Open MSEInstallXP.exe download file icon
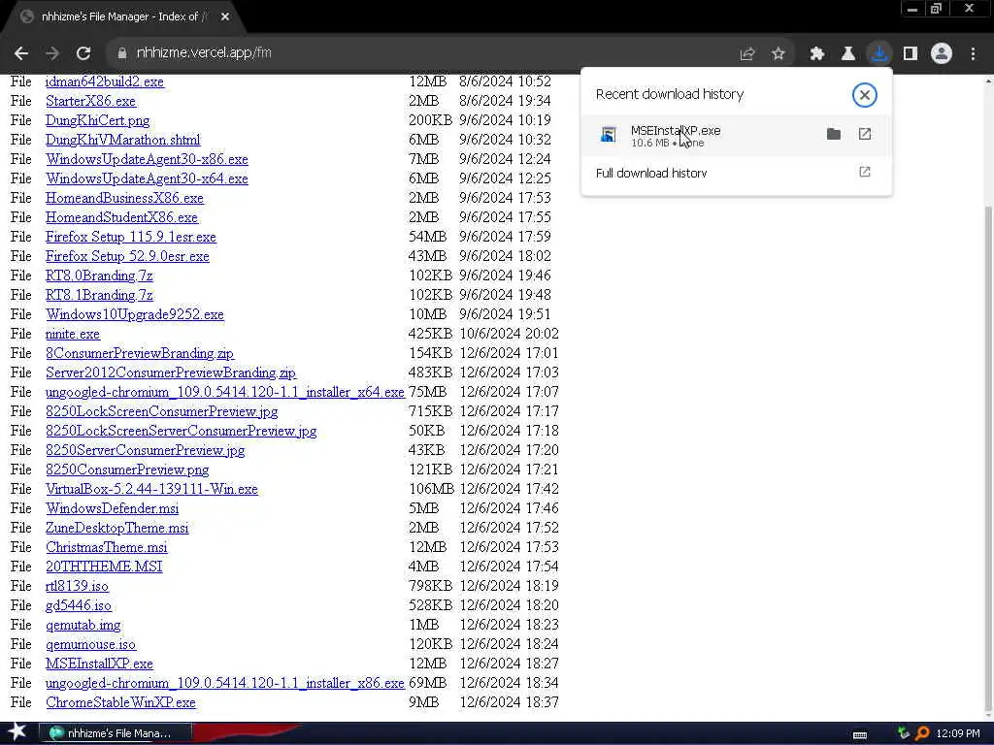This screenshot has width=994, height=745. click(x=608, y=135)
